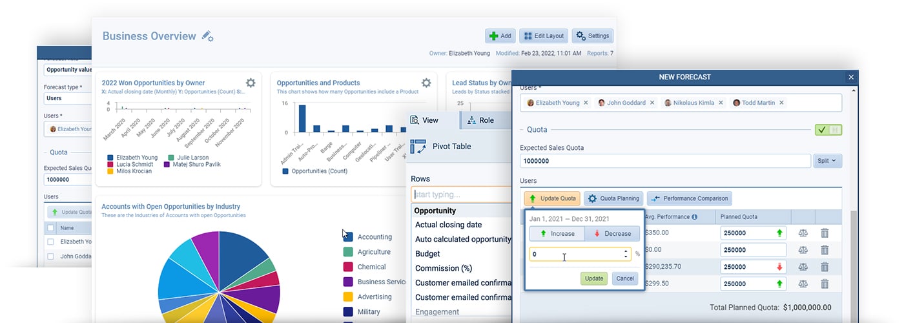Click the Rows start typing search field
The image size is (904, 323).
(461, 194)
